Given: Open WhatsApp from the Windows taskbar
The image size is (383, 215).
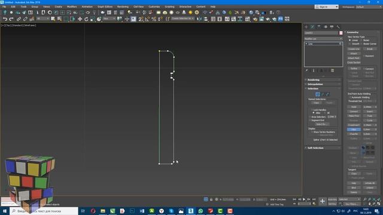Looking at the screenshot, I should point(200,211).
